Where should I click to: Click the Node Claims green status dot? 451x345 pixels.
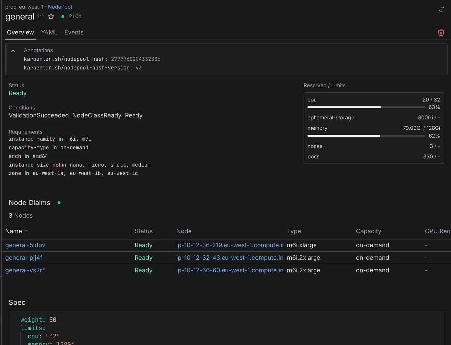tap(59, 203)
